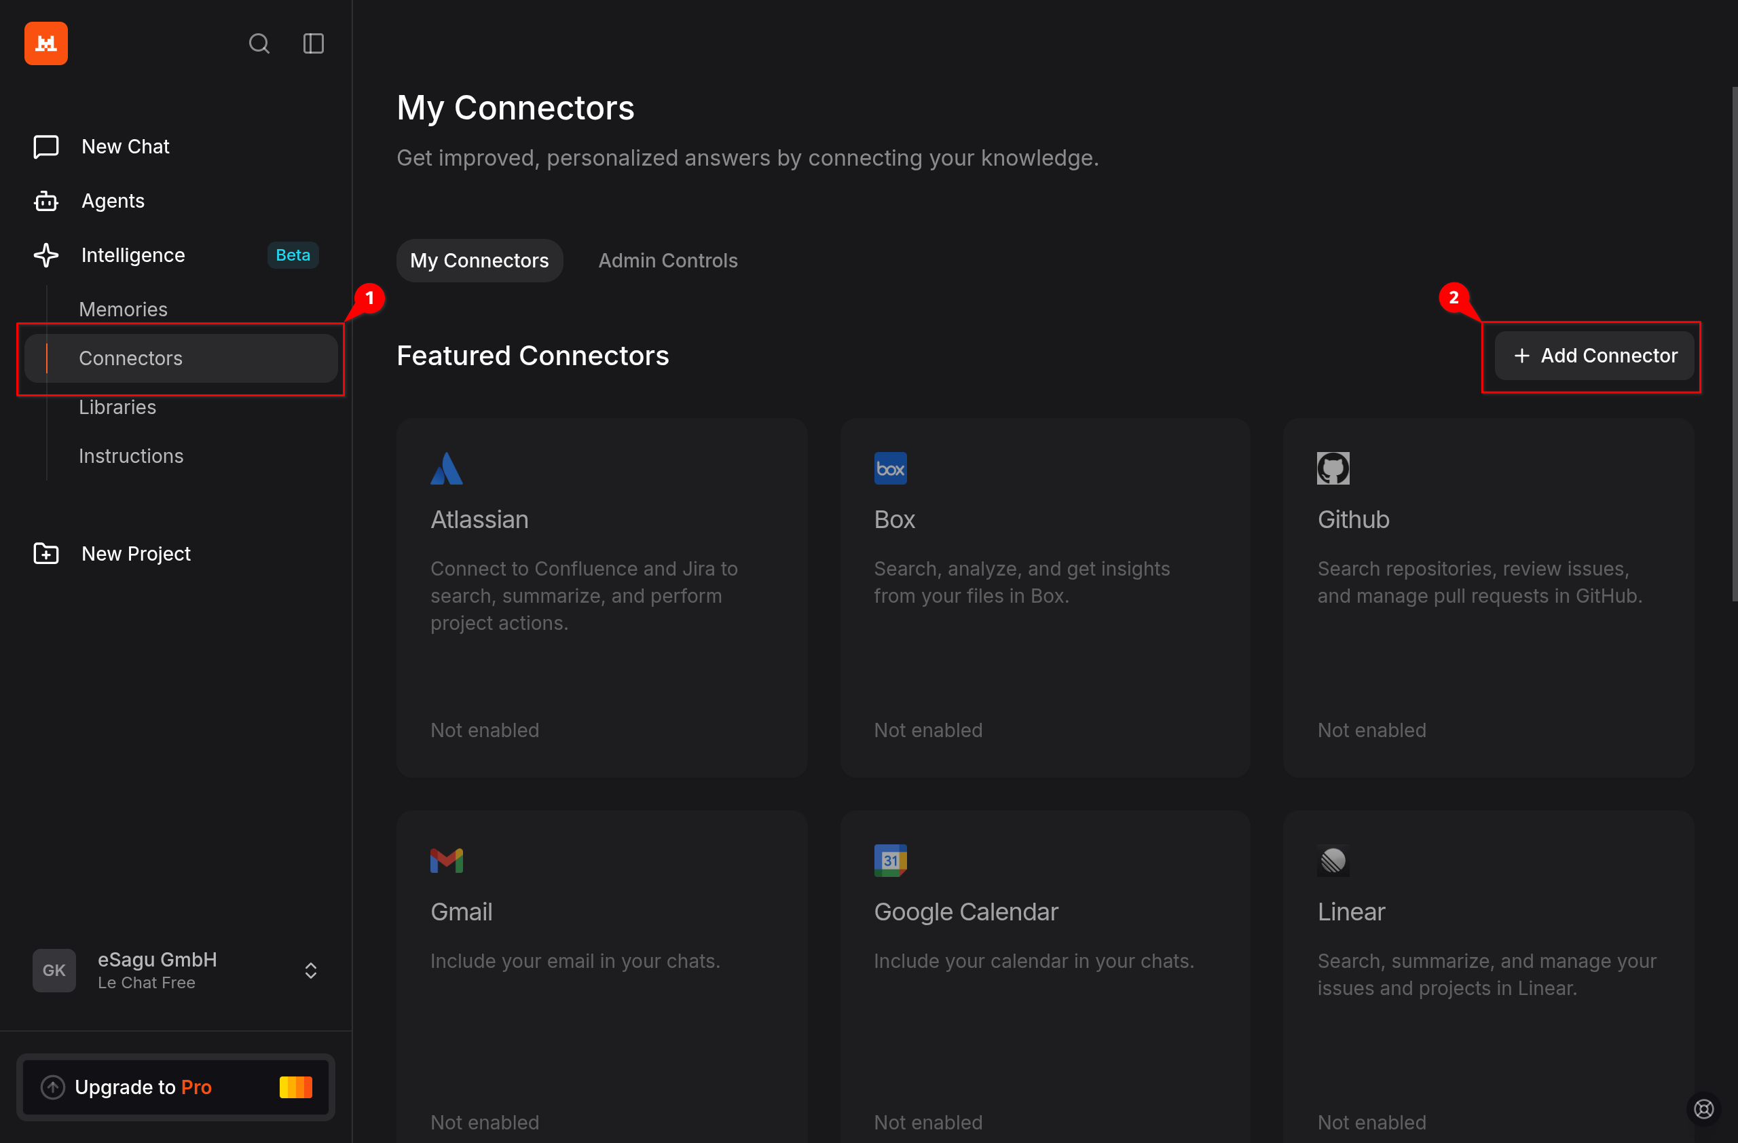
Task: Click the Mistral logo home icon
Action: (46, 44)
